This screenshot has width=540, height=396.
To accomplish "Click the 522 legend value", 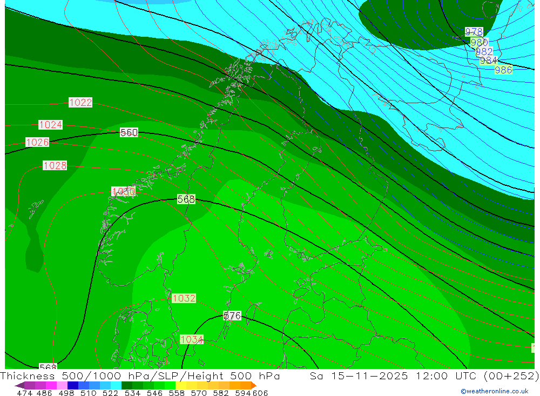I will (111, 393).
